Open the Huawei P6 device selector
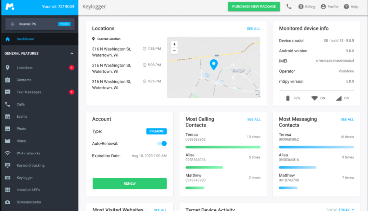 pos(40,24)
